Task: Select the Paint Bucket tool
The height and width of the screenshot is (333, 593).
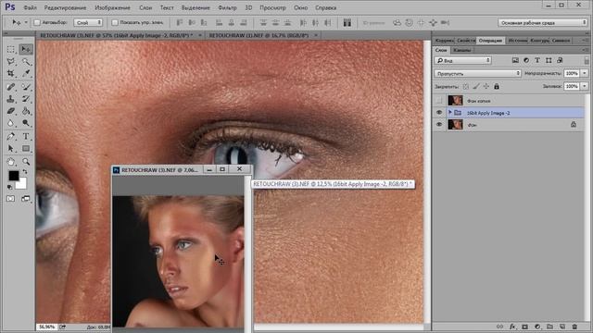Action: pos(26,111)
